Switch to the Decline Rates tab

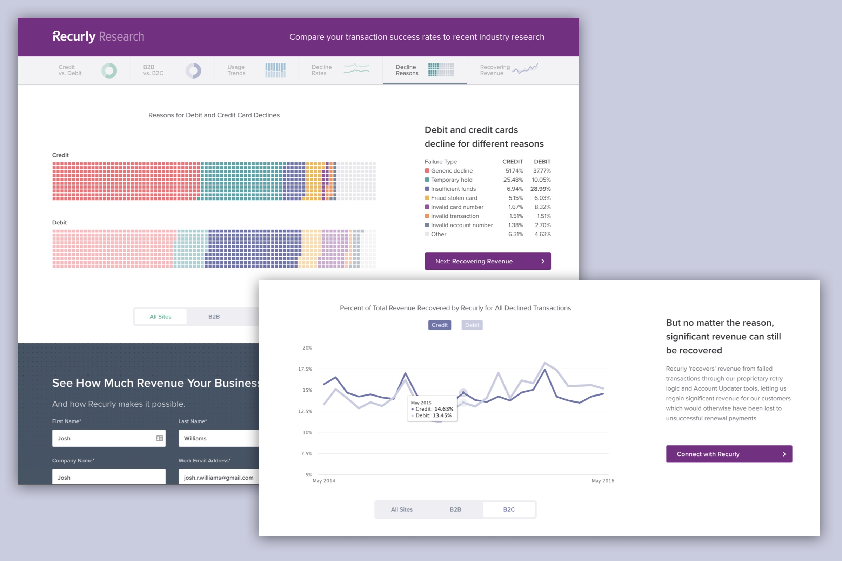(340, 70)
